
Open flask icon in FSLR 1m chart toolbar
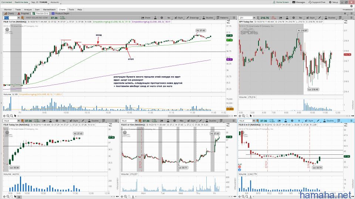point(155,18)
